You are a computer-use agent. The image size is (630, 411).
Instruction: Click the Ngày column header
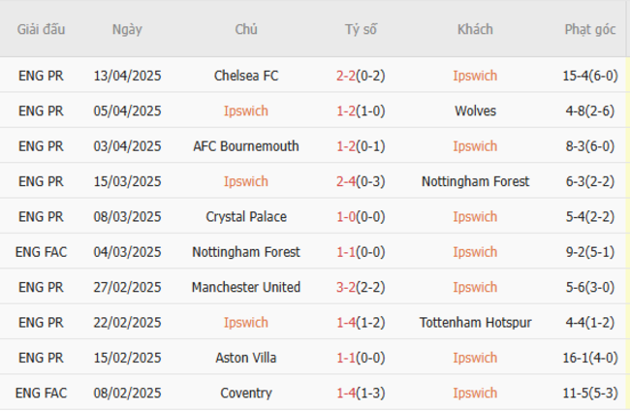127,29
